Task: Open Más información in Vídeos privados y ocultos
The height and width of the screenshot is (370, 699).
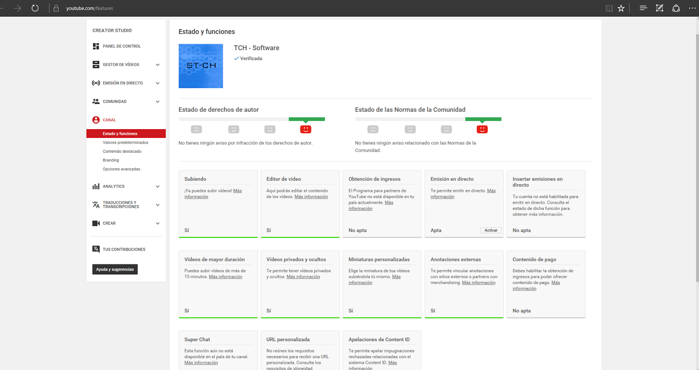Action: (303, 277)
